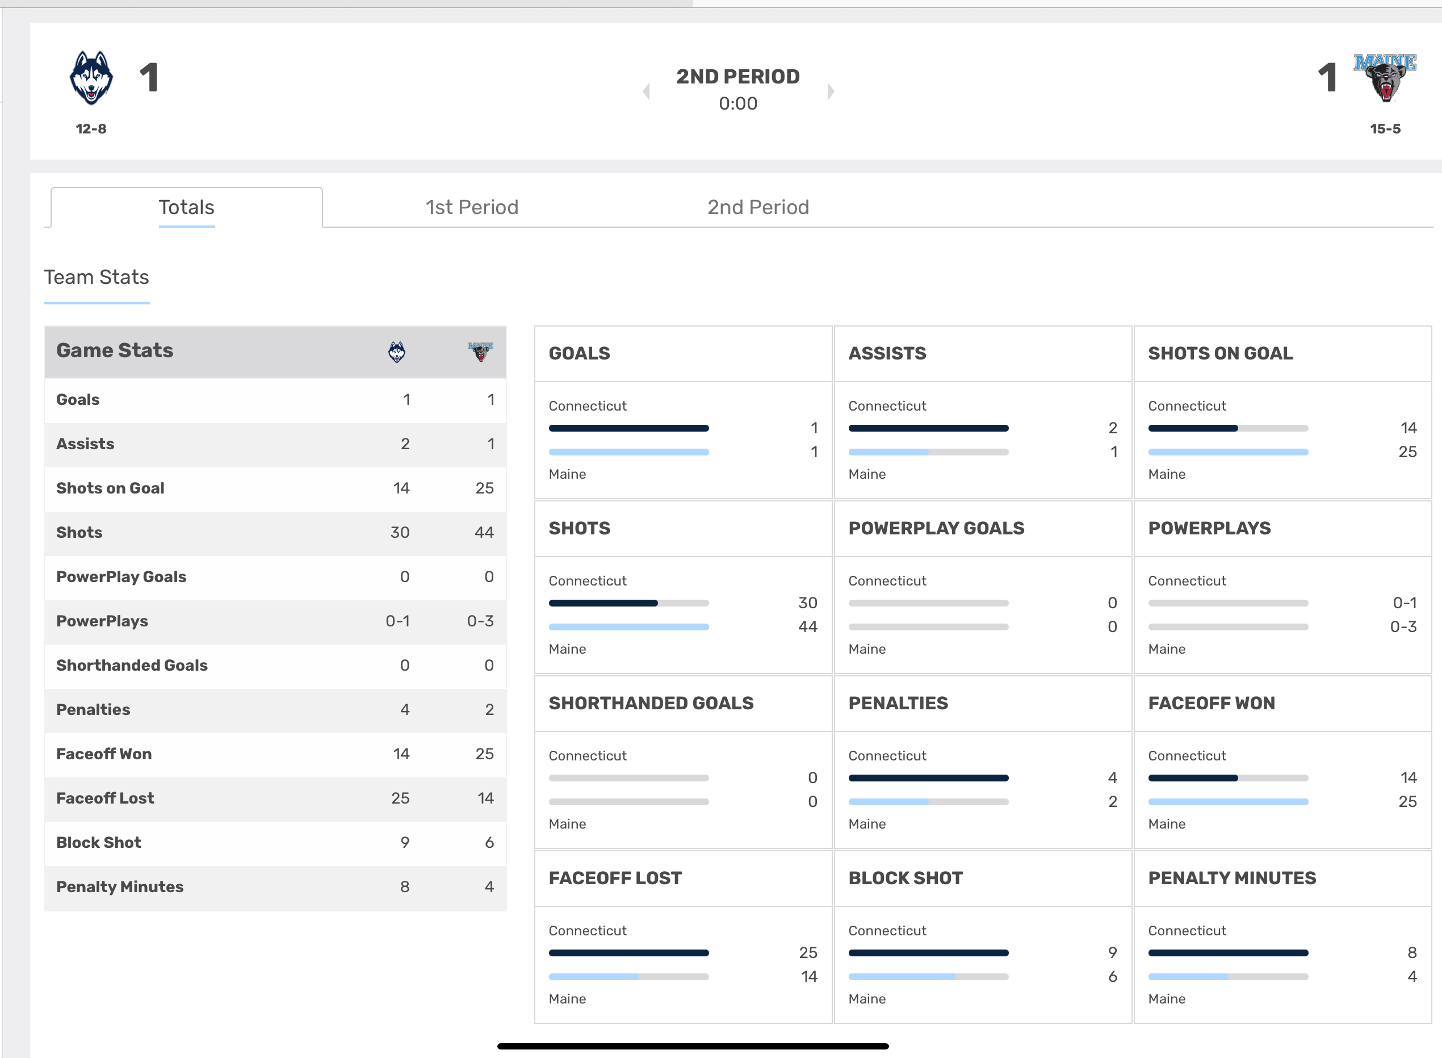Click the value 0-3 in Powerplays card
This screenshot has height=1058, width=1442.
point(1403,627)
